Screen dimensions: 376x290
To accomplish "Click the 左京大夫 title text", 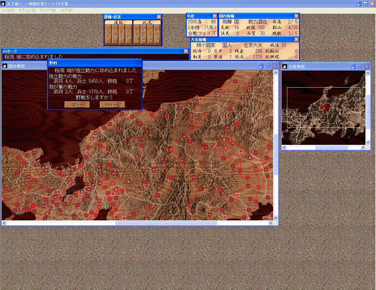I will [x=253, y=45].
